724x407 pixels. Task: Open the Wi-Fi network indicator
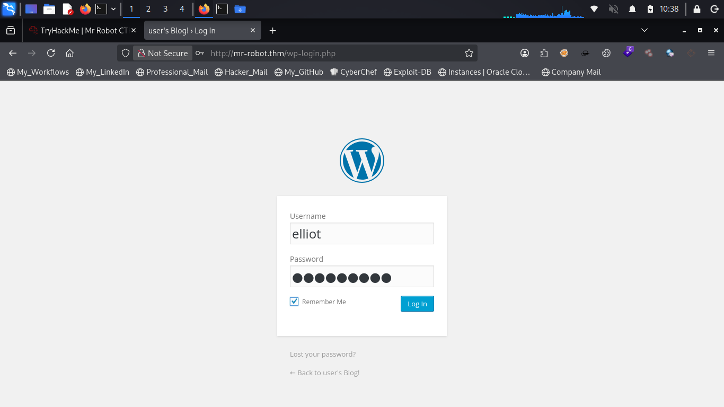coord(594,9)
